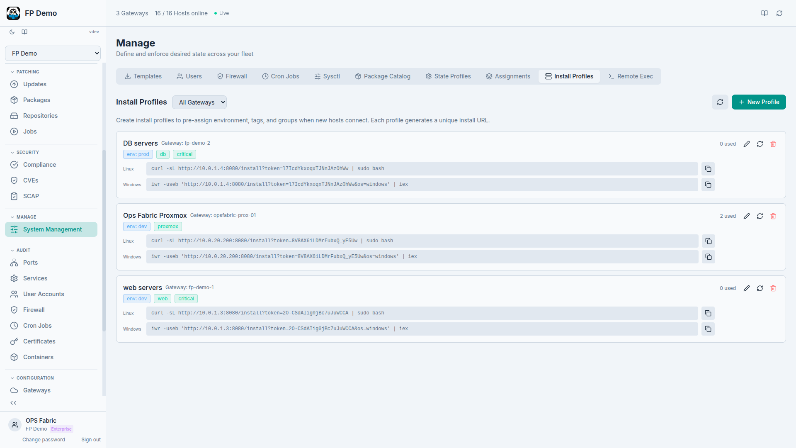Viewport: 796px width, 448px height.
Task: Click the New Profile button
Action: [759, 102]
